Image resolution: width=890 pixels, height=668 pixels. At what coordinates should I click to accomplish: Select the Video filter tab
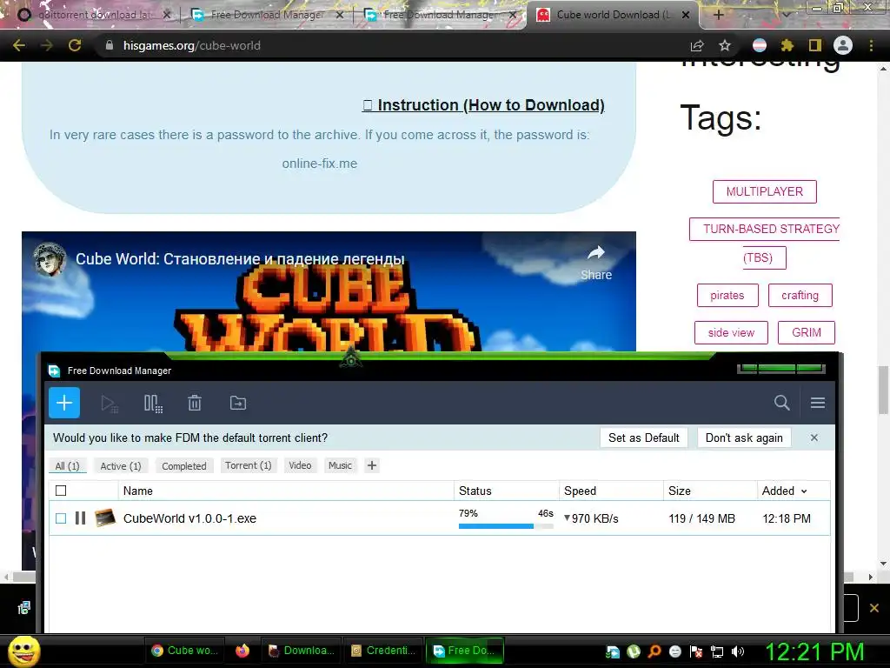300,466
